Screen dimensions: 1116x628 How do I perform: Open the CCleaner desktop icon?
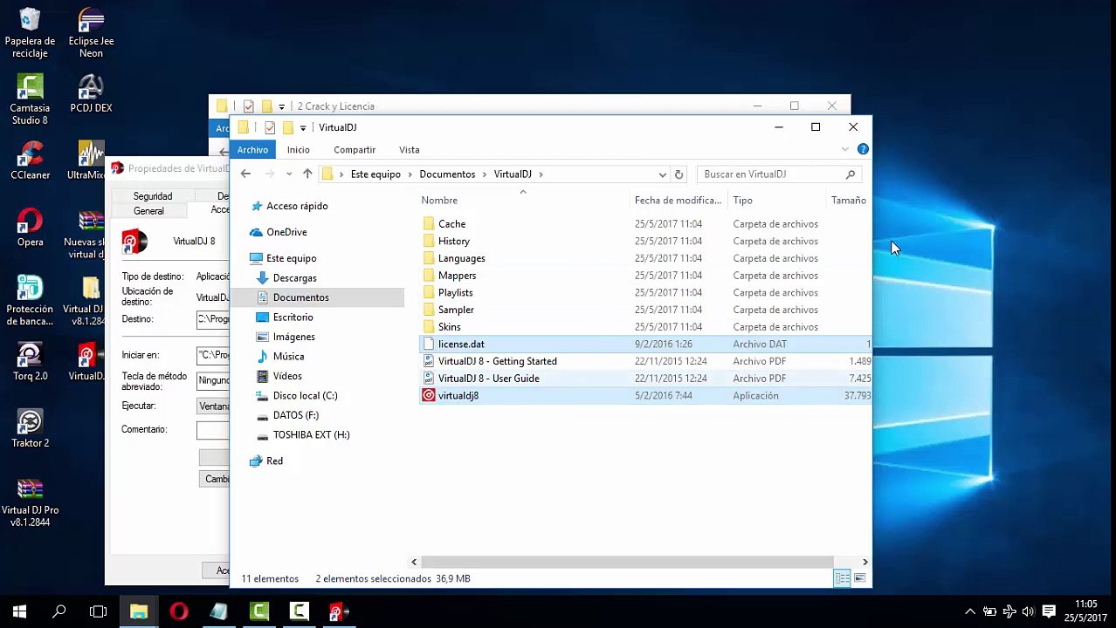[30, 160]
